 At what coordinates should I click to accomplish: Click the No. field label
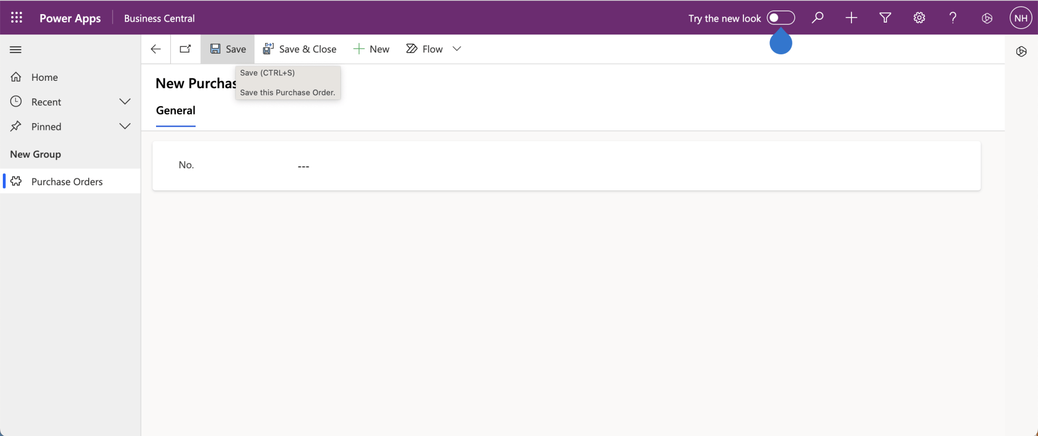(187, 165)
